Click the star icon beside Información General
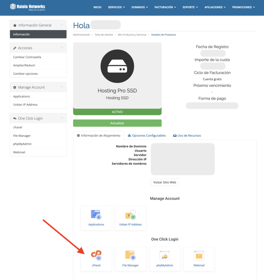The height and width of the screenshot is (279, 264). pyautogui.click(x=15, y=25)
